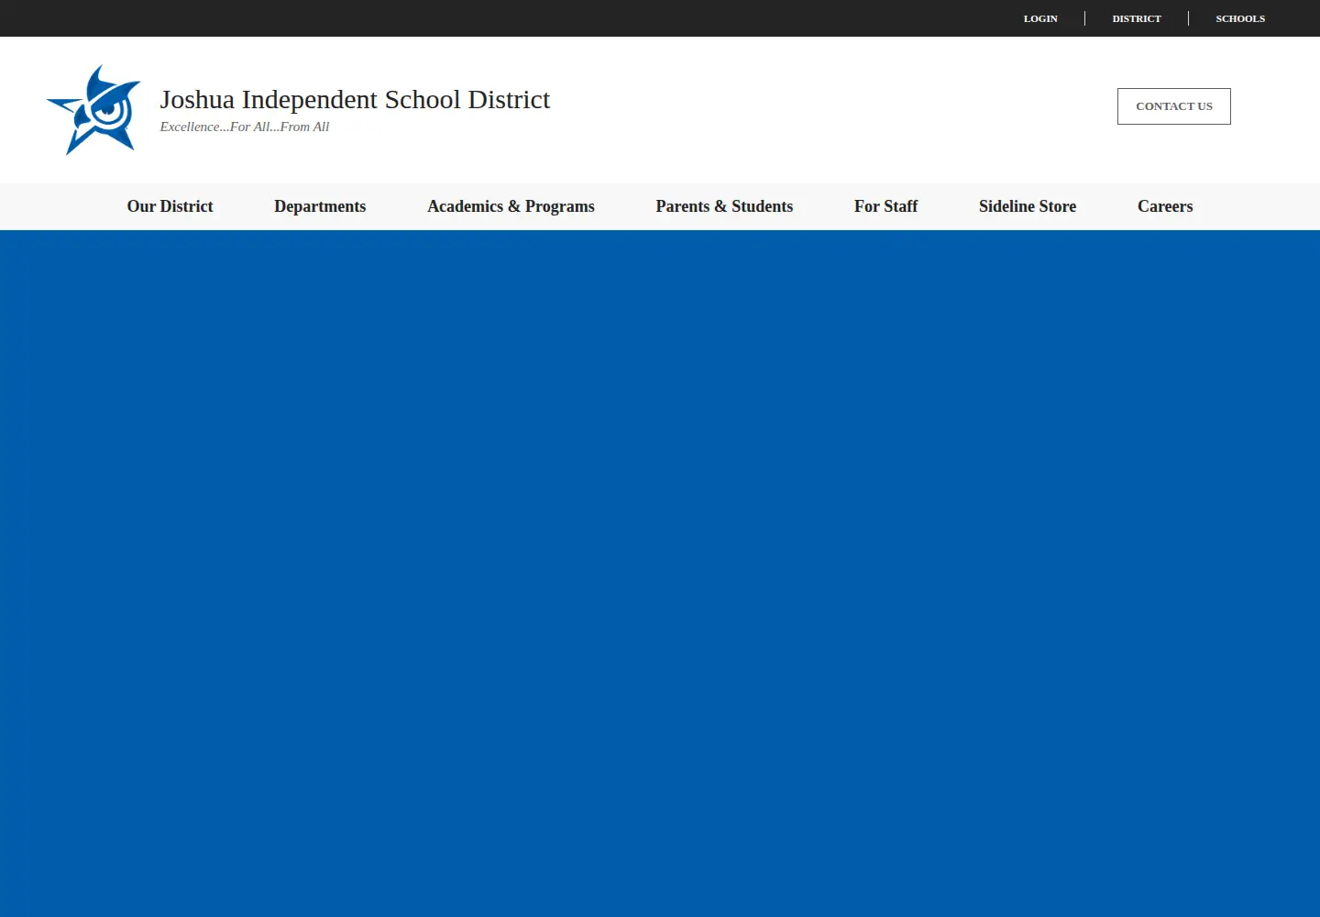Open the For Staff menu

click(885, 206)
